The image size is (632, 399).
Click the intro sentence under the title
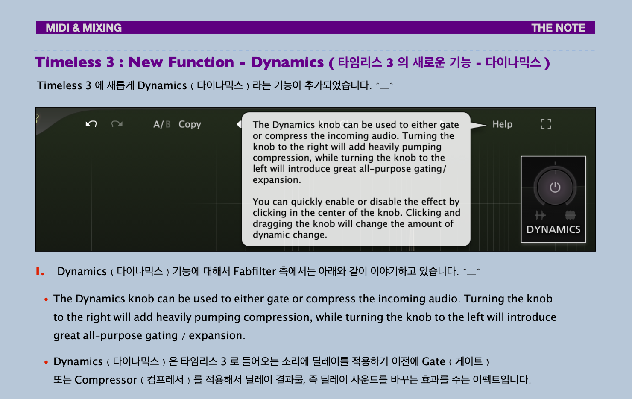tap(215, 85)
